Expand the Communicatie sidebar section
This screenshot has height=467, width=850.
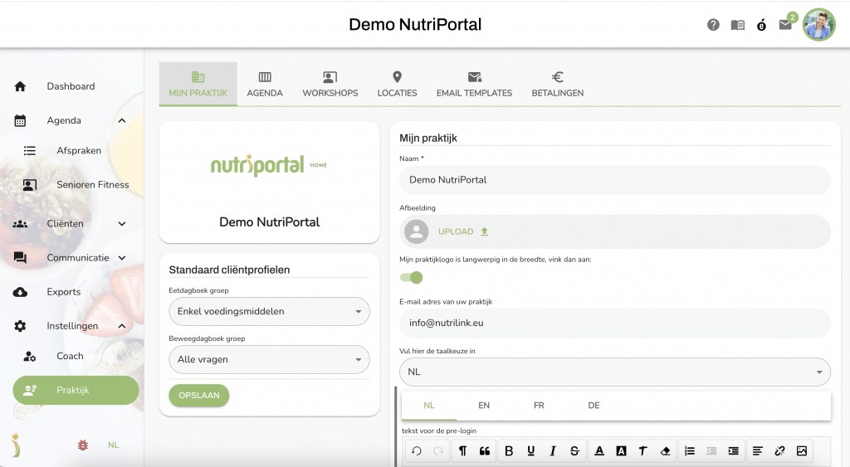pos(122,258)
